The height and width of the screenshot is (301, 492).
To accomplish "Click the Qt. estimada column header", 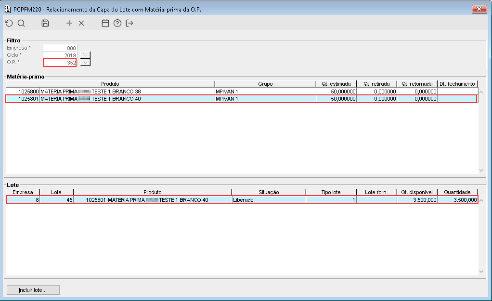I will [x=336, y=84].
